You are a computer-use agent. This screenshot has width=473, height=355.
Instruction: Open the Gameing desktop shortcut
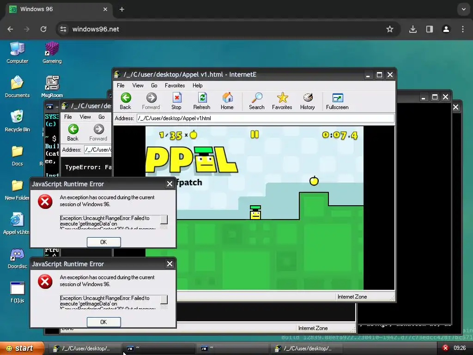click(x=52, y=53)
